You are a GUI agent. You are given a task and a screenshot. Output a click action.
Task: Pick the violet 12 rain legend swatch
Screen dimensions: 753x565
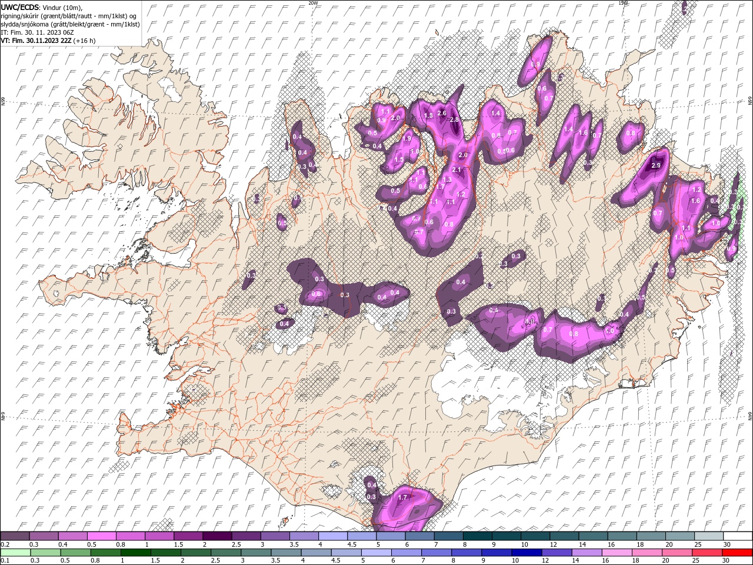[556, 553]
